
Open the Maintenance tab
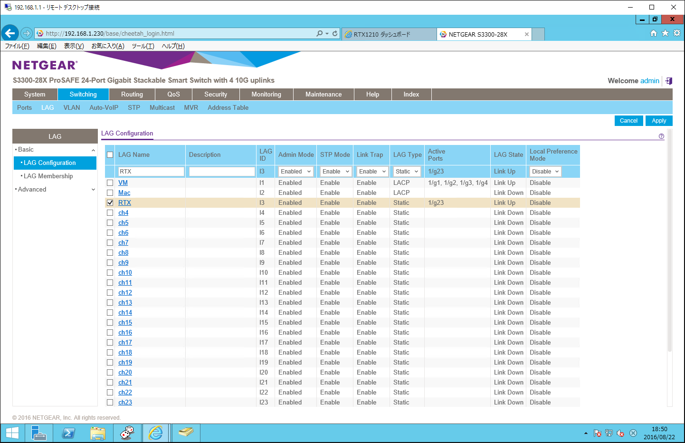click(x=323, y=94)
